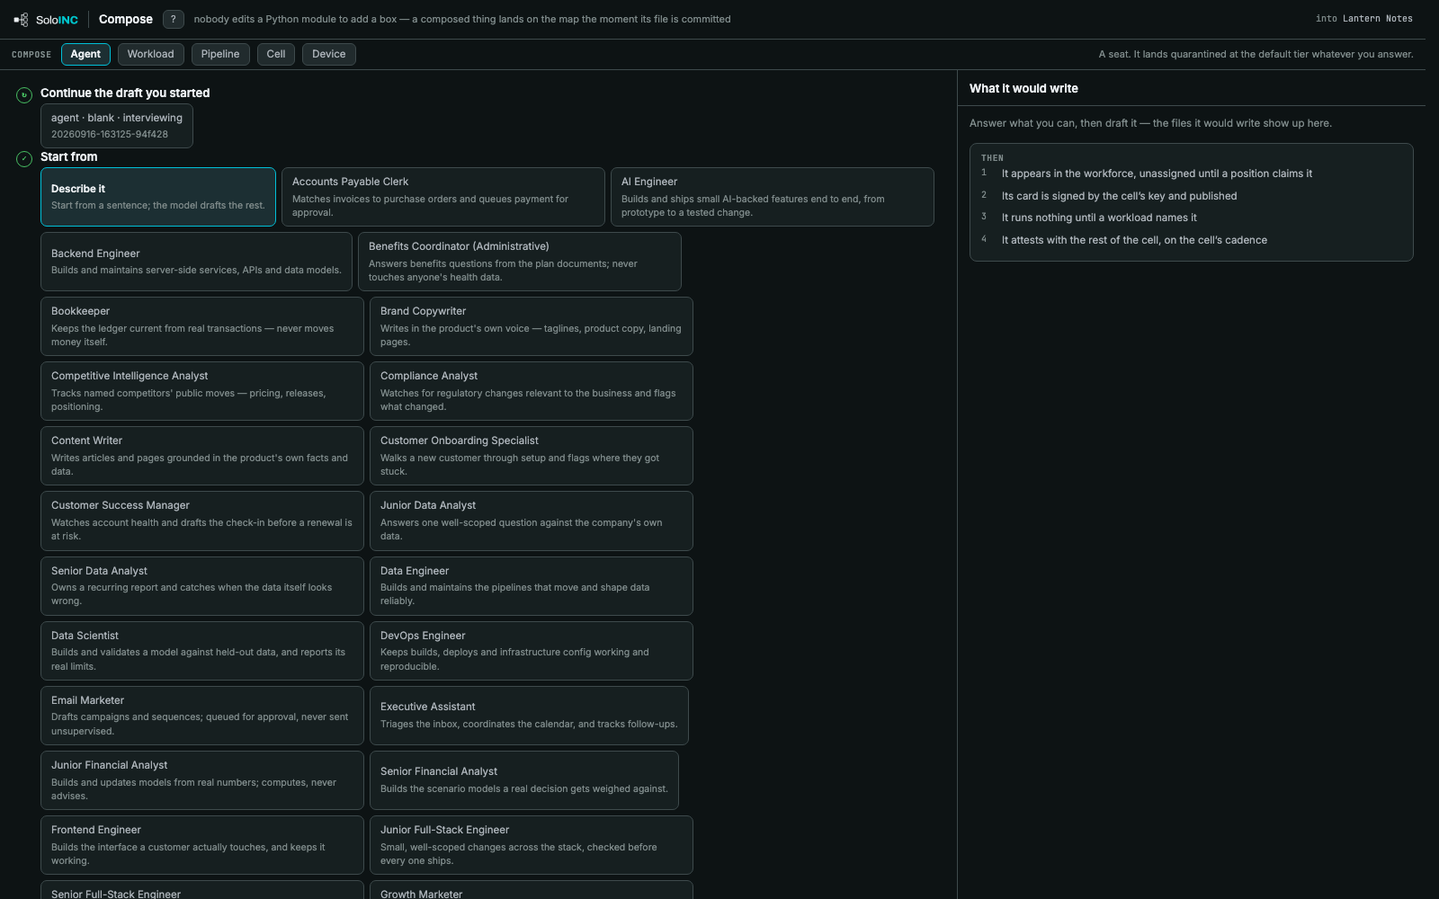Click 'It appears in the workforce' step text
This screenshot has width=1439, height=899.
click(1157, 174)
